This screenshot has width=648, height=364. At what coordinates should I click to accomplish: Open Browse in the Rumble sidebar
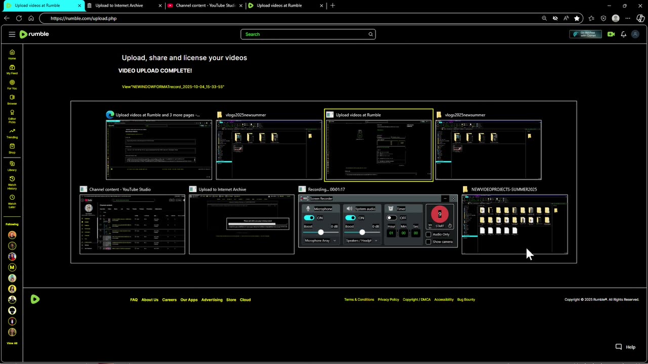click(12, 100)
